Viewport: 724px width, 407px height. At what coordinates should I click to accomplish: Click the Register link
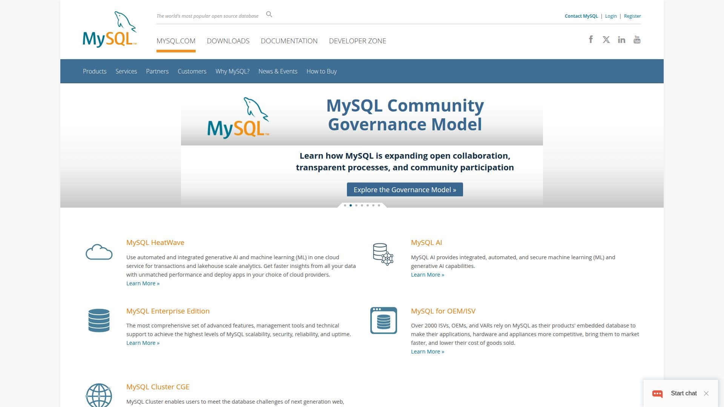(632, 16)
